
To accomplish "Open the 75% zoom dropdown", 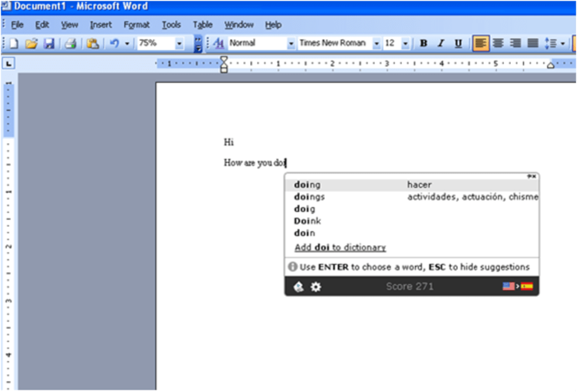I will coord(179,44).
